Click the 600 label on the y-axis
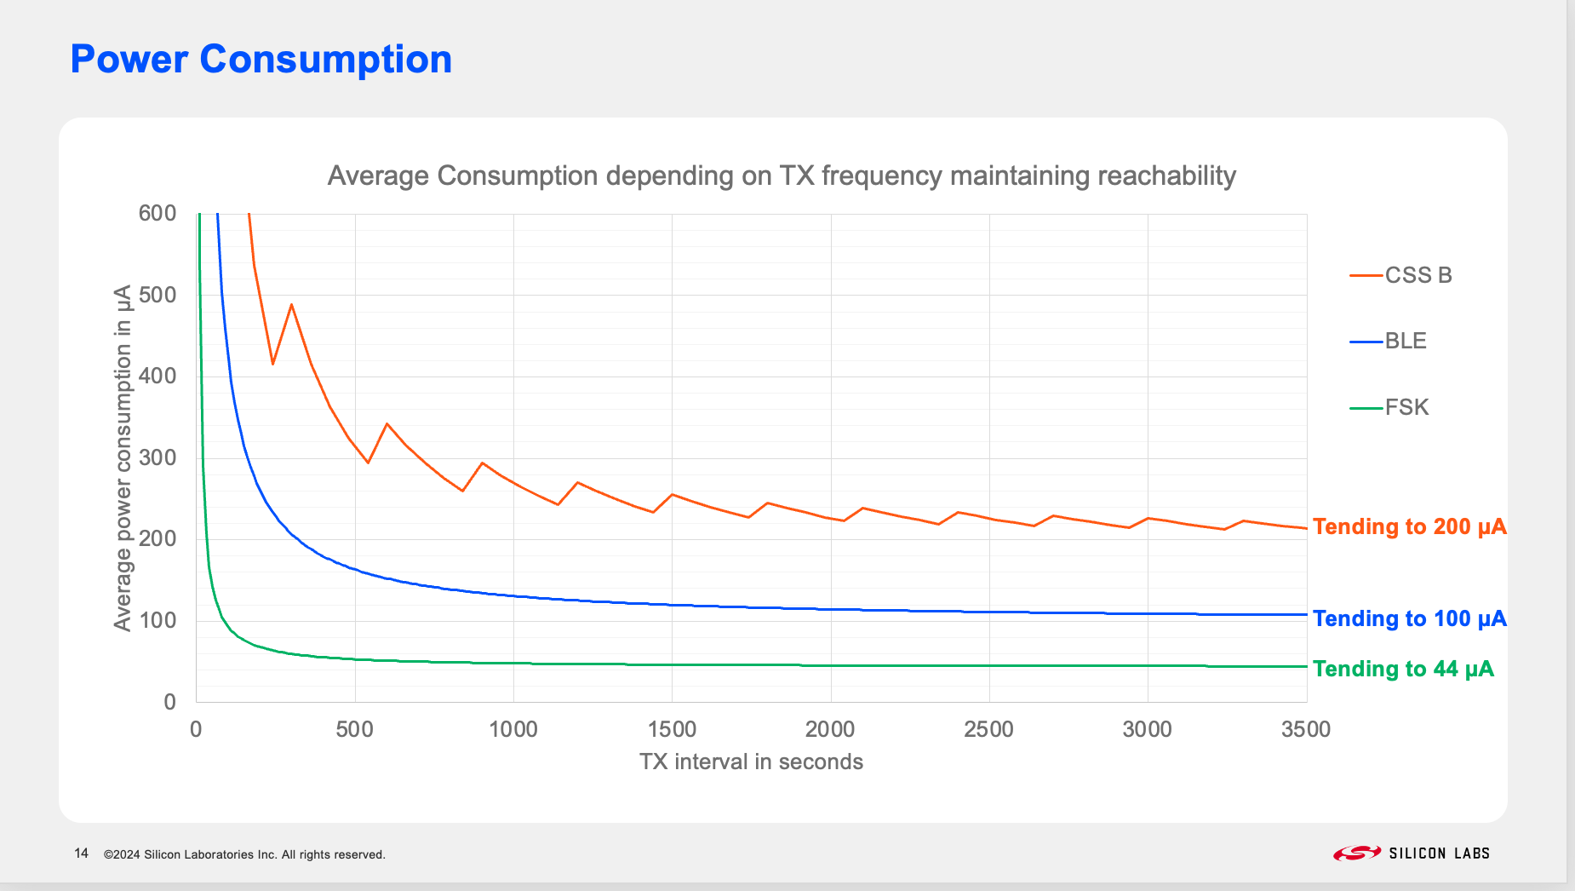 pos(157,214)
